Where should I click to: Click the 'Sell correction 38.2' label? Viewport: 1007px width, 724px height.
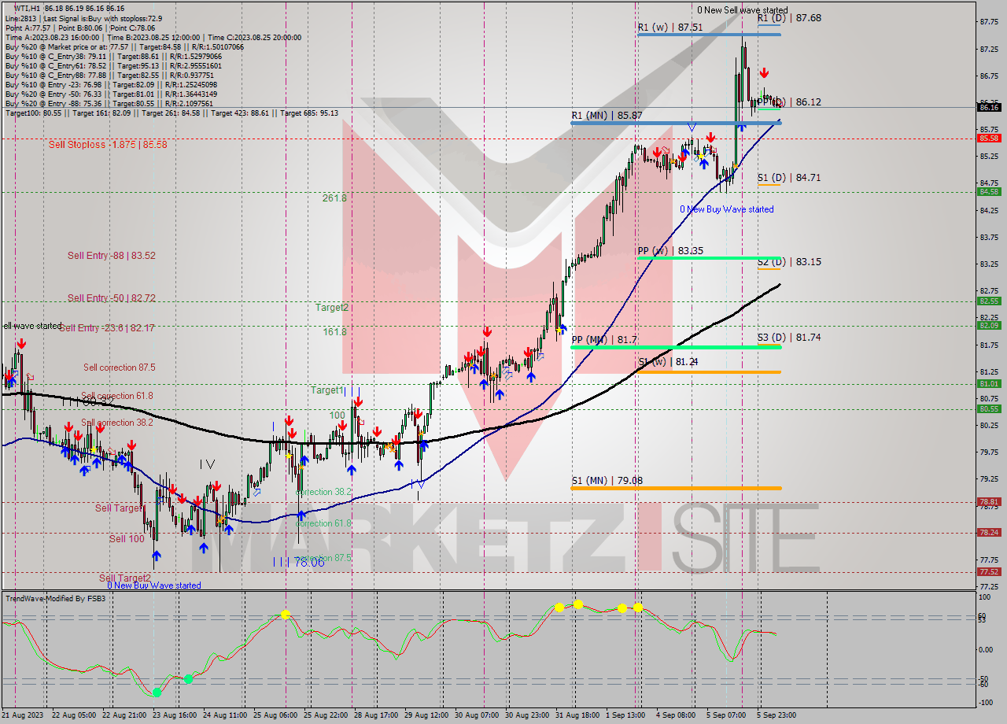tap(117, 423)
